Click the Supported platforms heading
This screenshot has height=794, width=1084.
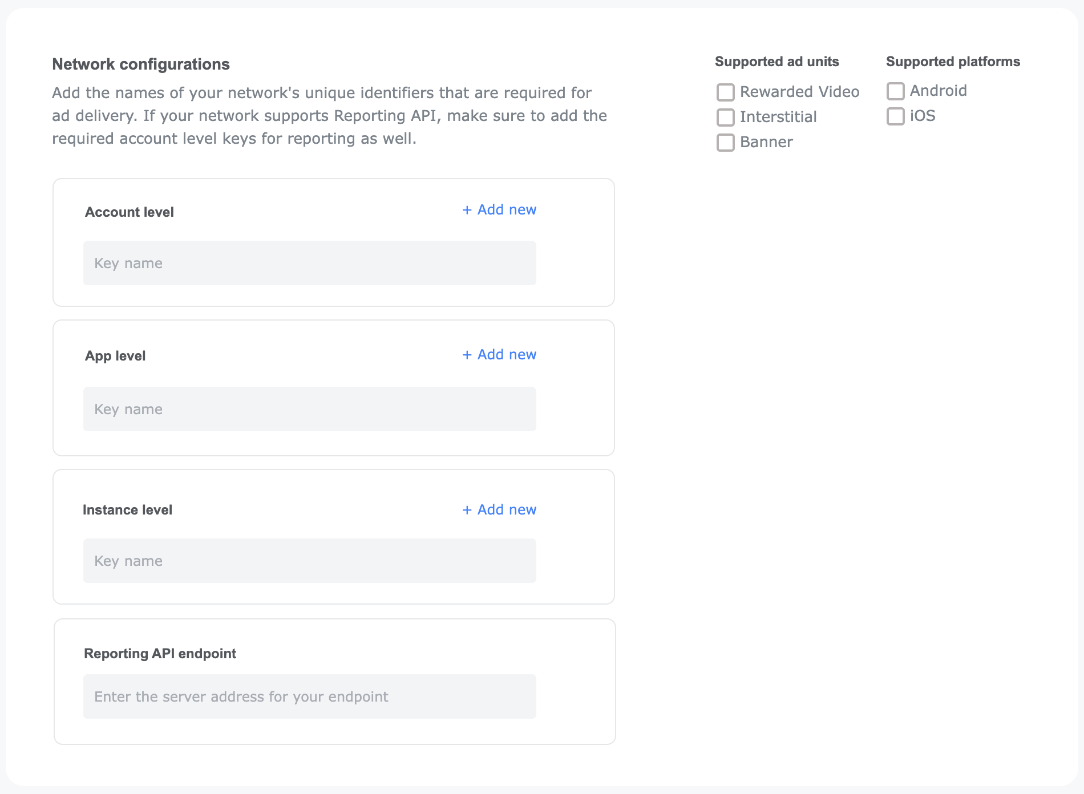953,61
